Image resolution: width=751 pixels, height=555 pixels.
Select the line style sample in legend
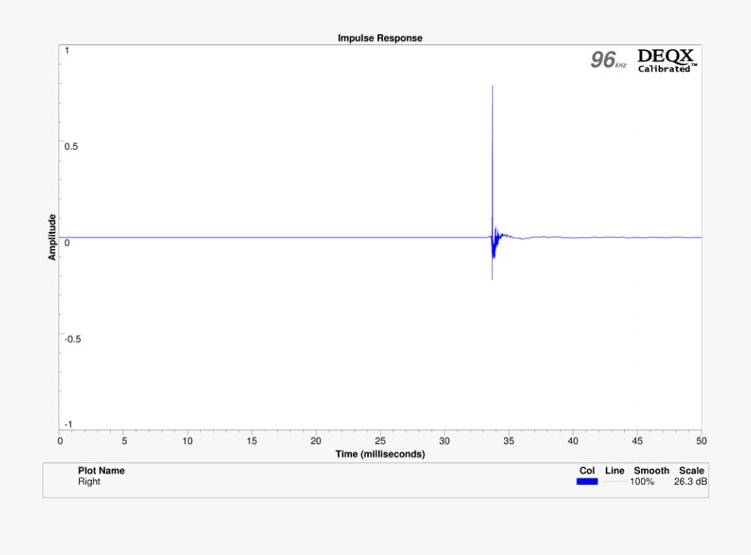point(614,482)
